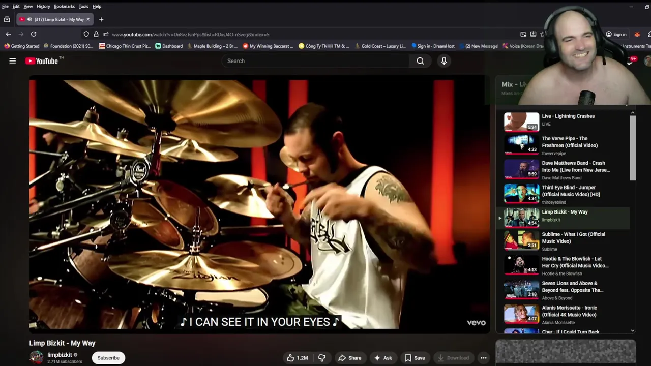Open site permissions icon in address bar
The width and height of the screenshot is (651, 366).
106,34
